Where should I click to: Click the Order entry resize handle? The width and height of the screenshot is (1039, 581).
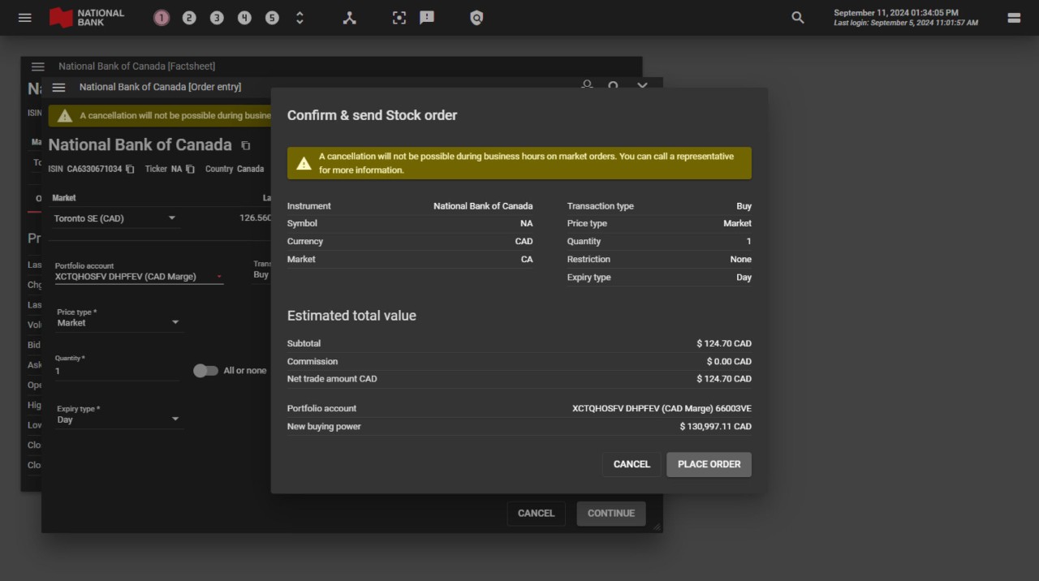(x=657, y=527)
